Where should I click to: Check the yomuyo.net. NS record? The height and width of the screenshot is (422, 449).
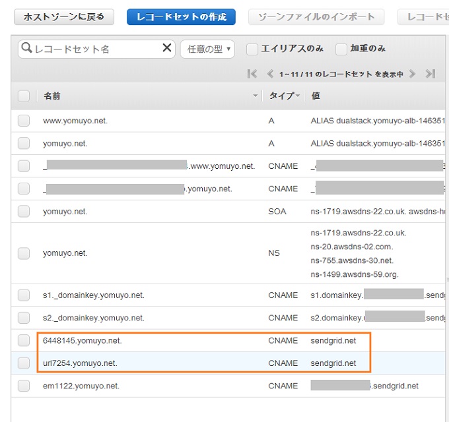coord(24,253)
